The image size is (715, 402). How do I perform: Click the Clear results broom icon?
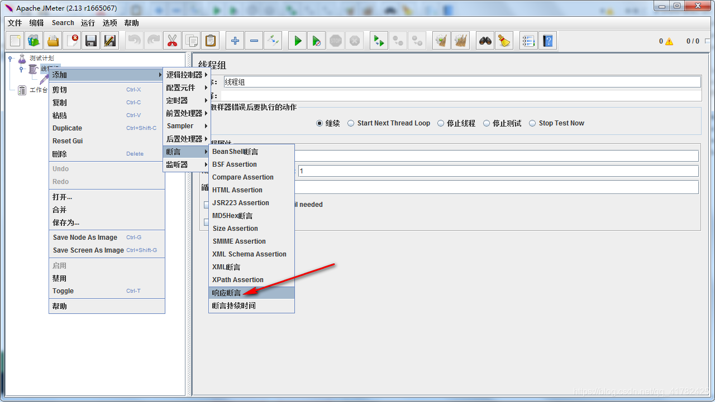coord(442,41)
